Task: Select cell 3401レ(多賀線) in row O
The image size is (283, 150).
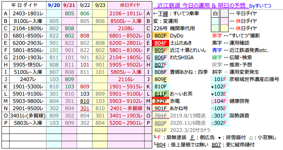Action: click(x=28, y=116)
